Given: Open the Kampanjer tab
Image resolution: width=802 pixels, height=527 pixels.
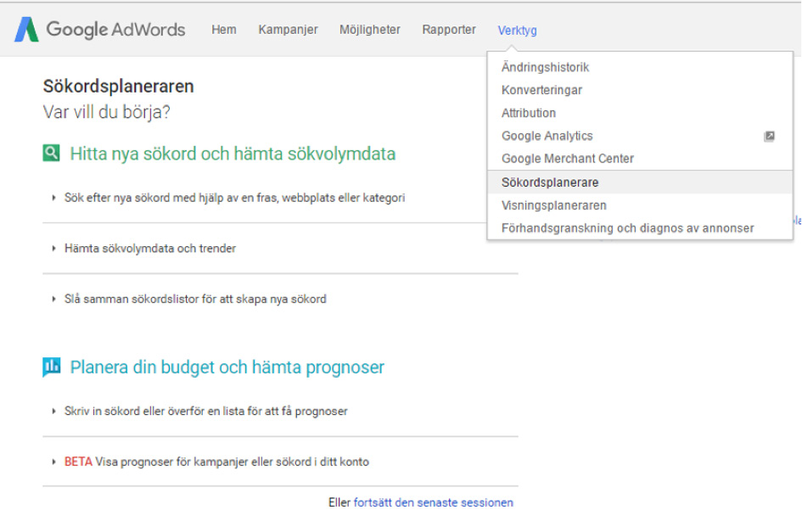Looking at the screenshot, I should 288,30.
